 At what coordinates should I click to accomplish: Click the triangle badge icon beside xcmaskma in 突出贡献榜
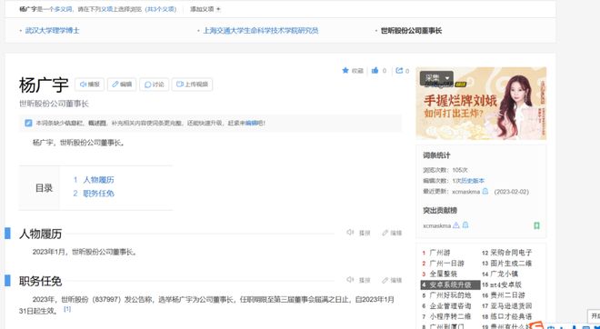tap(456, 225)
